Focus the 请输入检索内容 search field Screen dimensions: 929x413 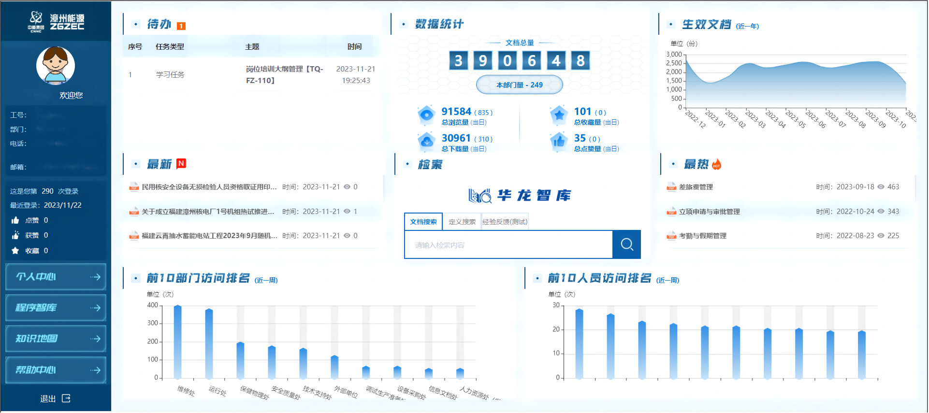pos(508,245)
